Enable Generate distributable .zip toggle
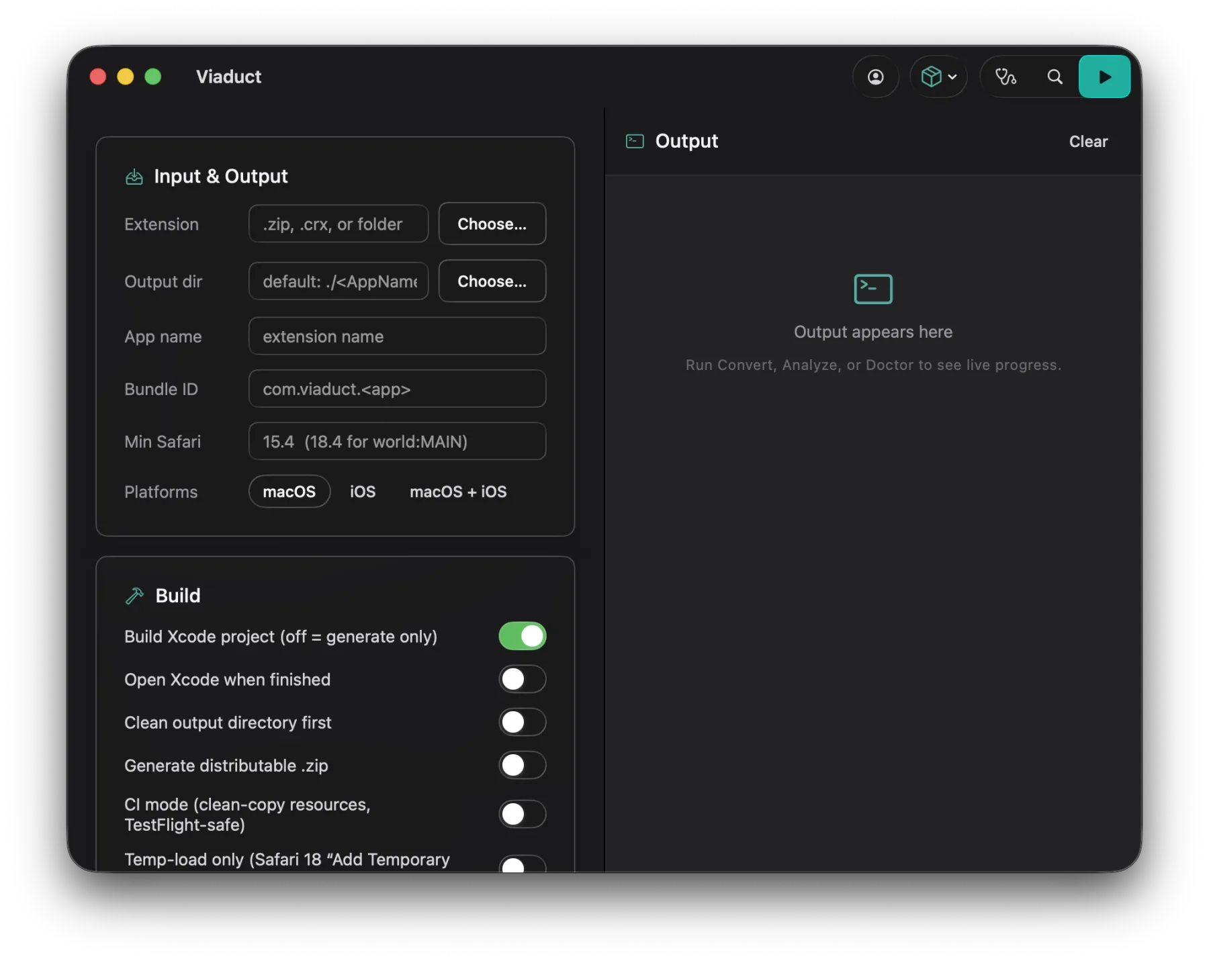The height and width of the screenshot is (961, 1209). (522, 765)
